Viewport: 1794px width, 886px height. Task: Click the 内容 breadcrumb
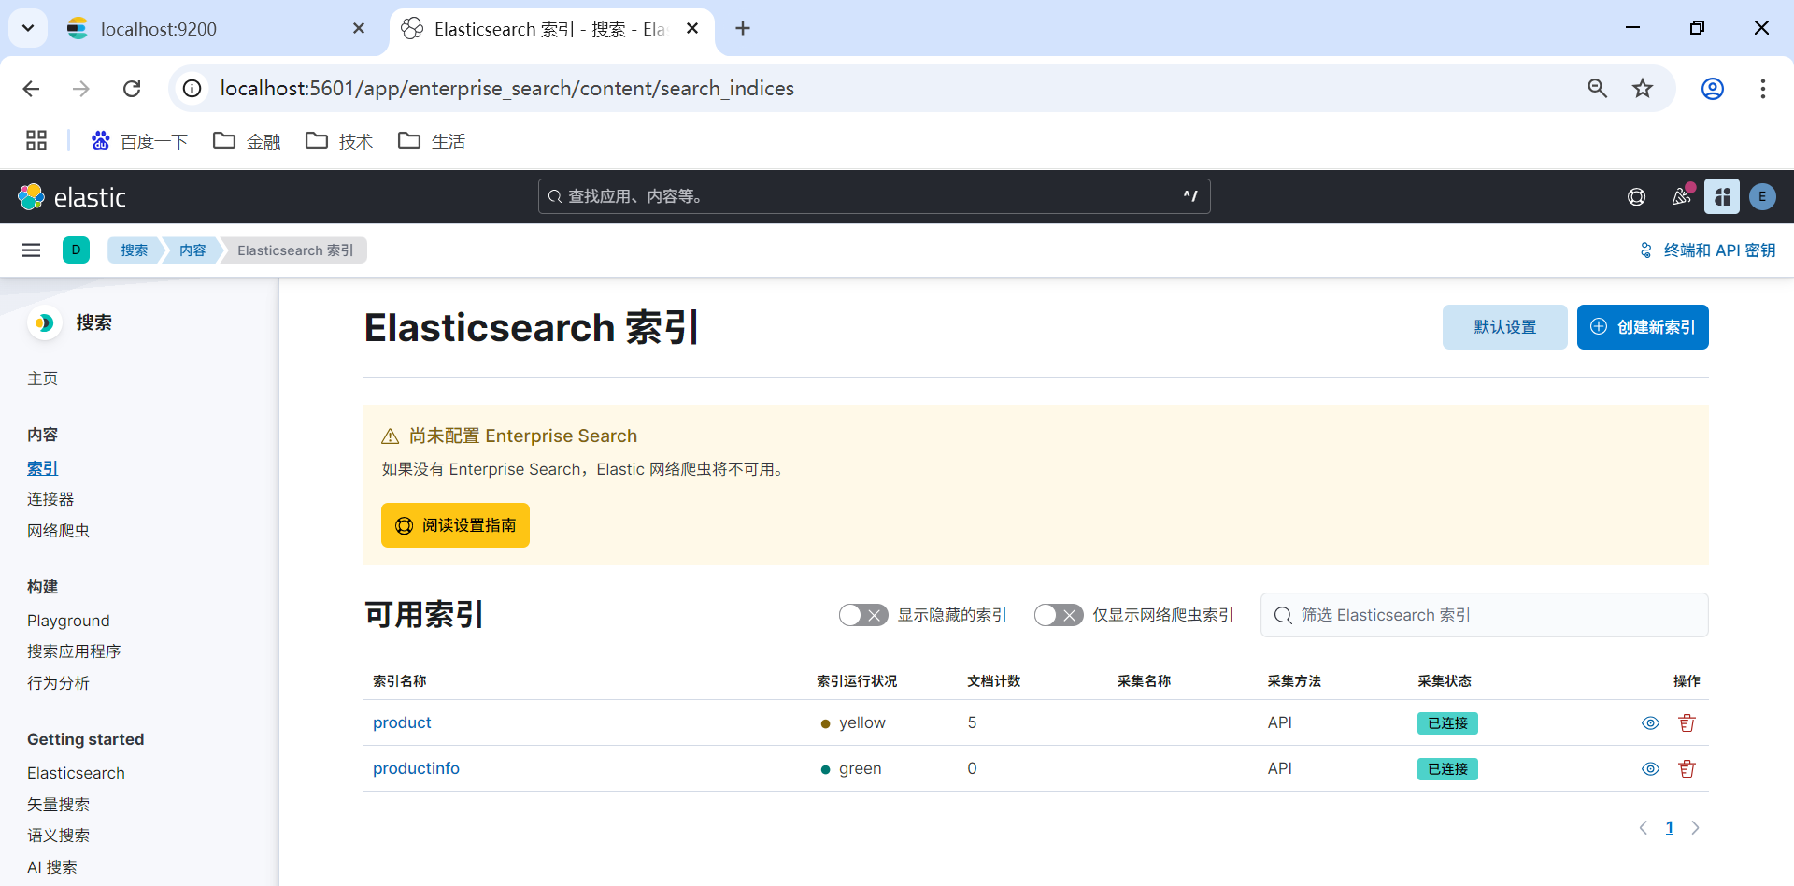pos(192,250)
